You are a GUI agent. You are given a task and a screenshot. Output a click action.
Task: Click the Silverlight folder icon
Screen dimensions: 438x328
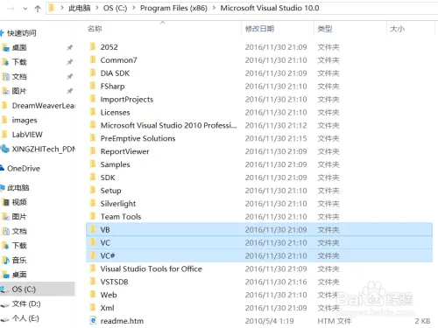coord(93,203)
